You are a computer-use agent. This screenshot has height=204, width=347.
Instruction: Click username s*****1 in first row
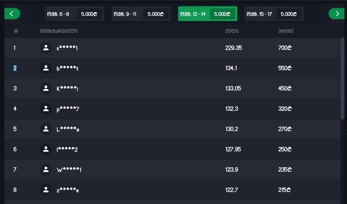(67, 48)
